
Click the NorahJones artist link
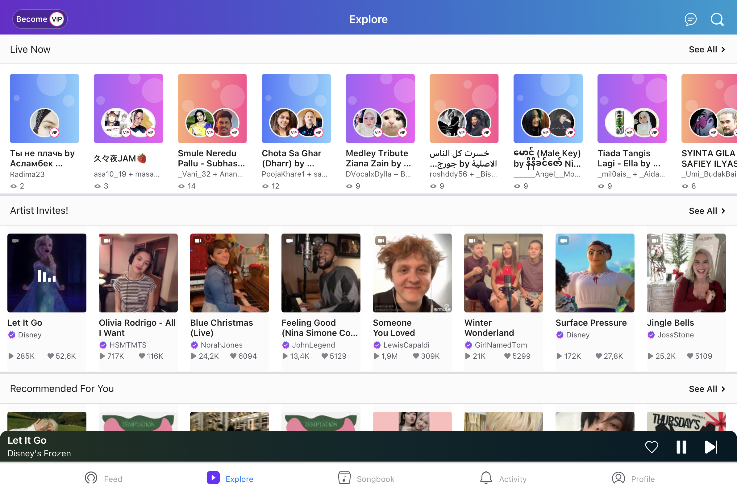pyautogui.click(x=221, y=345)
